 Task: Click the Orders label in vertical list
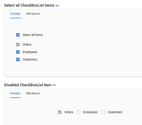(27, 44)
